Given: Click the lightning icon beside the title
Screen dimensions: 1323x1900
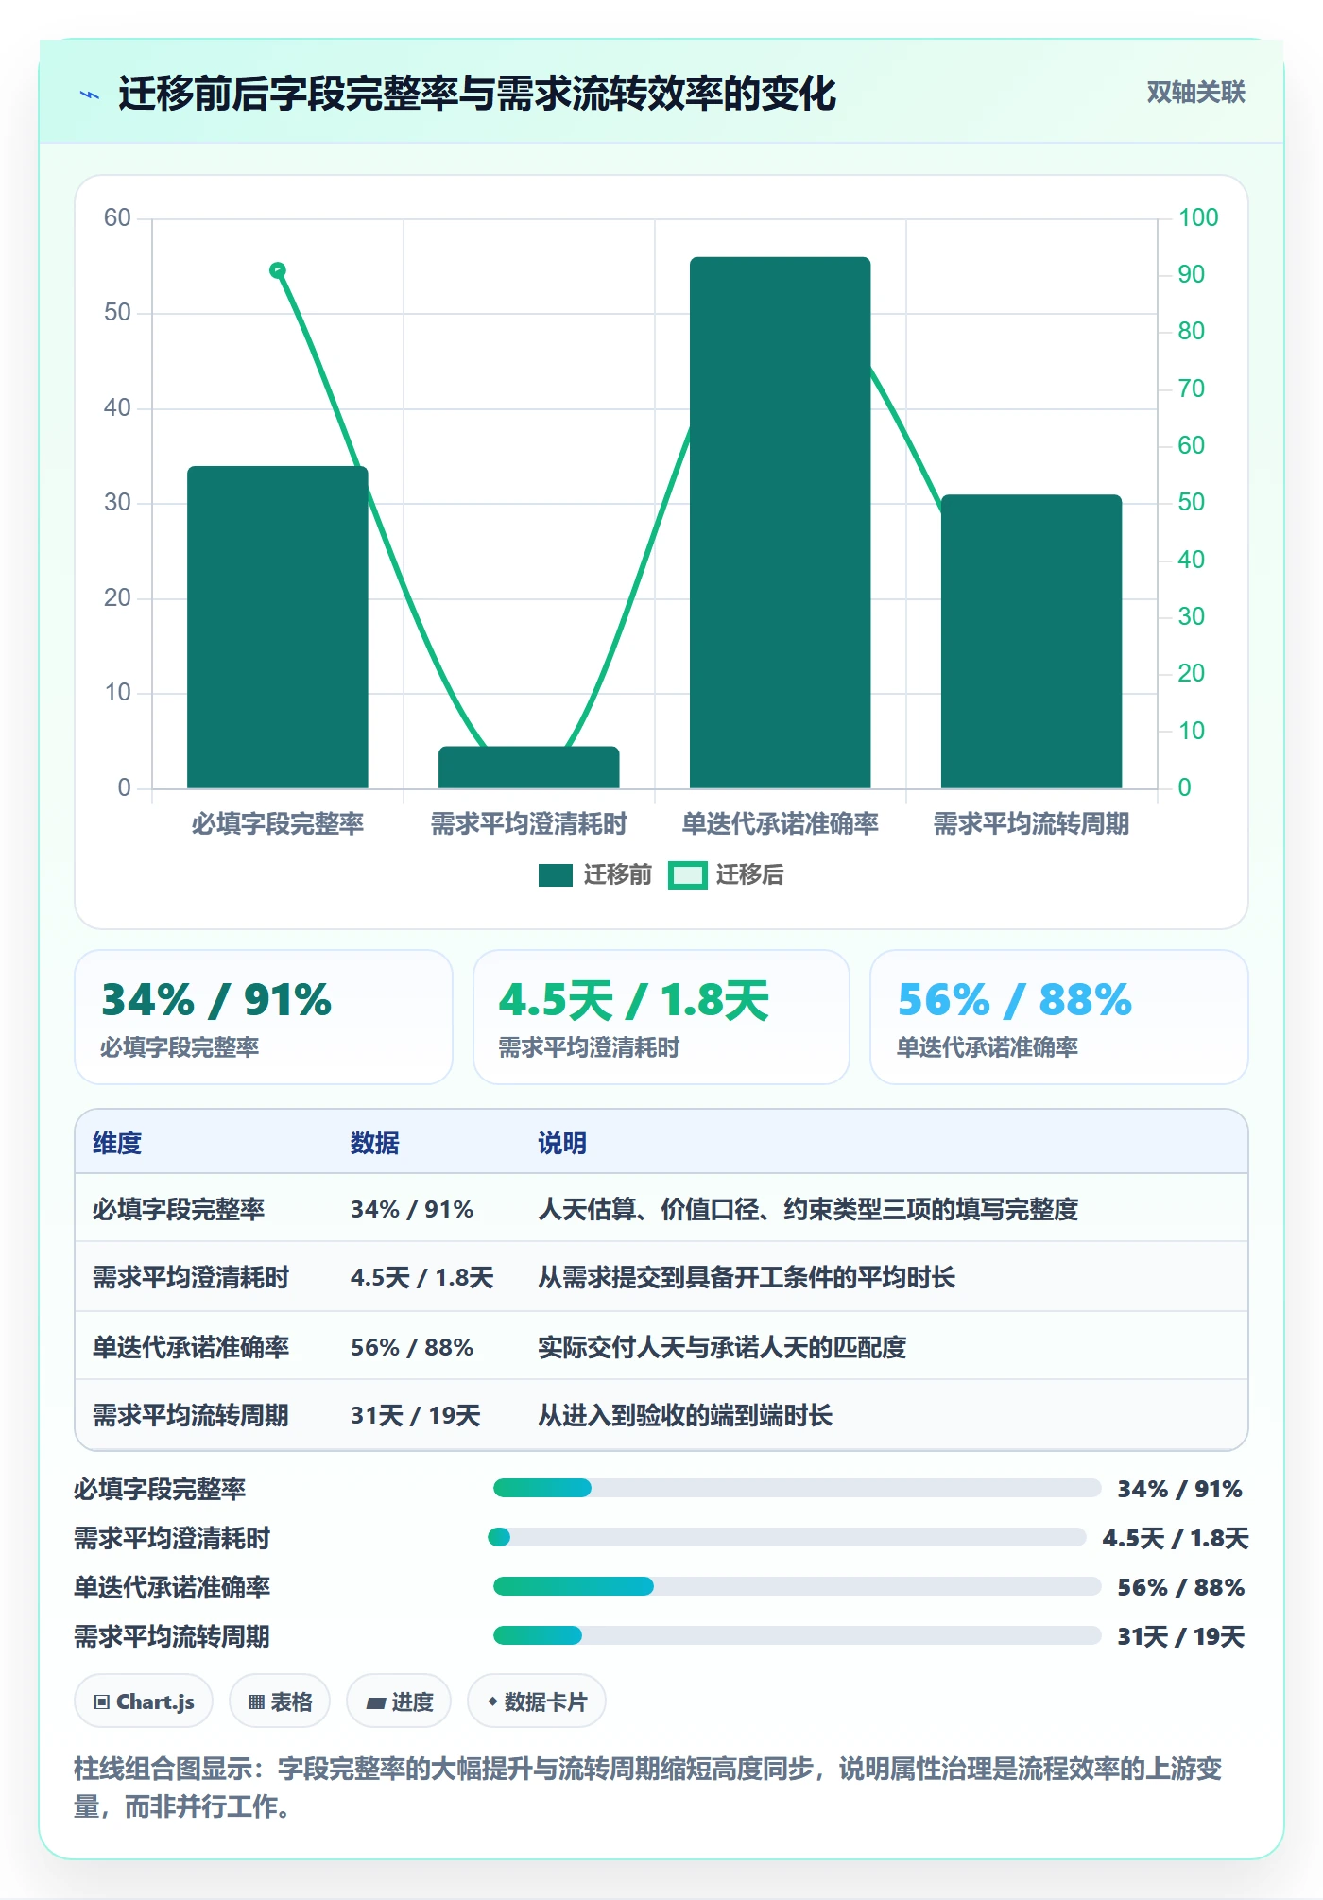Looking at the screenshot, I should tap(90, 95).
